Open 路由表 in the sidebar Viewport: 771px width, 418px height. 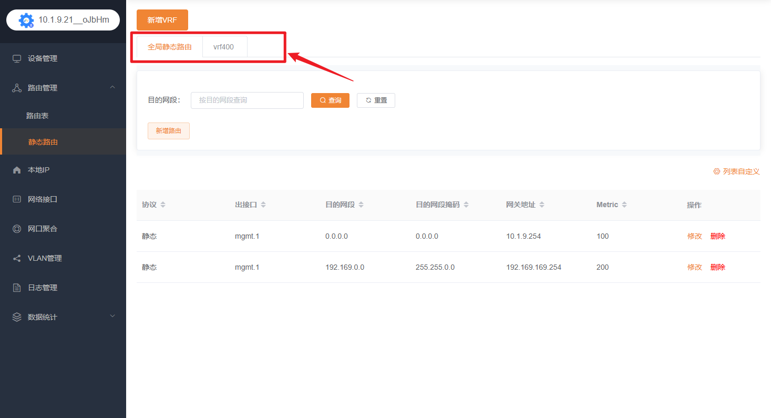pyautogui.click(x=37, y=115)
